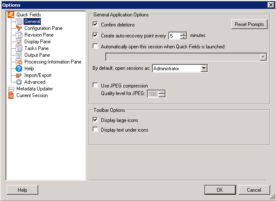Select General in the options tree

pyautogui.click(x=32, y=21)
